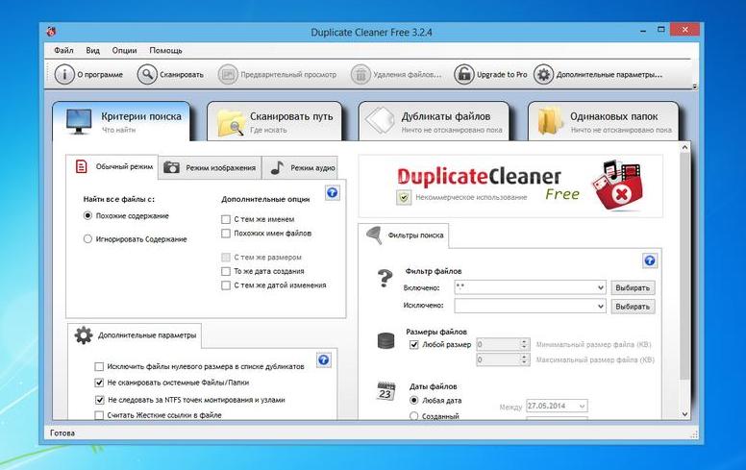
Task: Select the Похожие содержание radio button
Action: click(x=87, y=215)
